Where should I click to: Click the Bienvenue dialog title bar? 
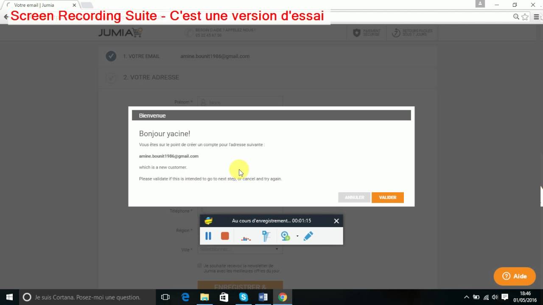pos(271,115)
